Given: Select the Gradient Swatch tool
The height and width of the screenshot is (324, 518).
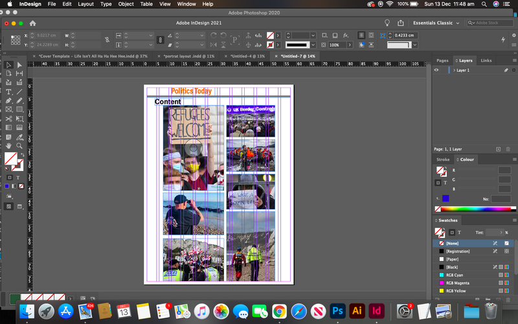Looking at the screenshot, I should pos(9,127).
